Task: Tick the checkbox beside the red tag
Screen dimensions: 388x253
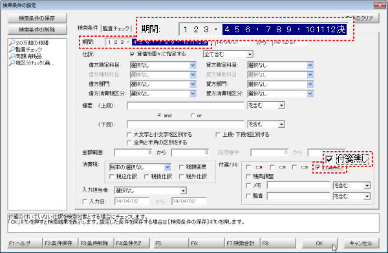Action: coord(248,167)
